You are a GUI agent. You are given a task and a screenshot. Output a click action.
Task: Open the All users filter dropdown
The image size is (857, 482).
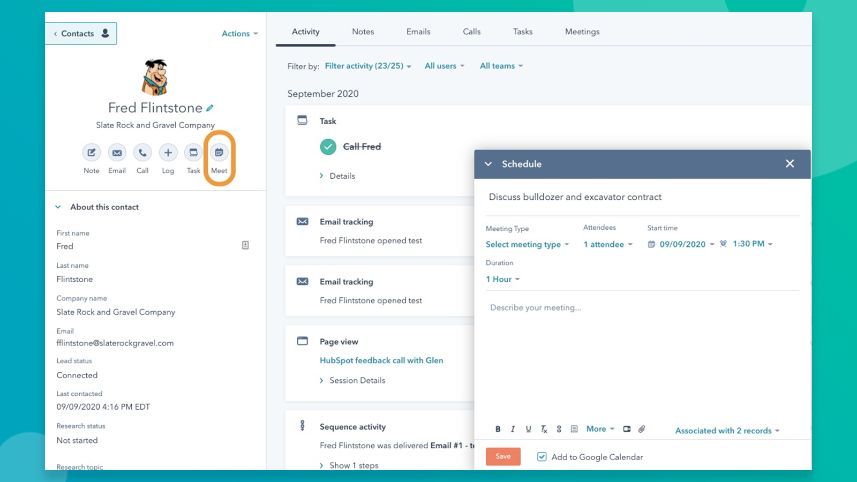click(445, 66)
